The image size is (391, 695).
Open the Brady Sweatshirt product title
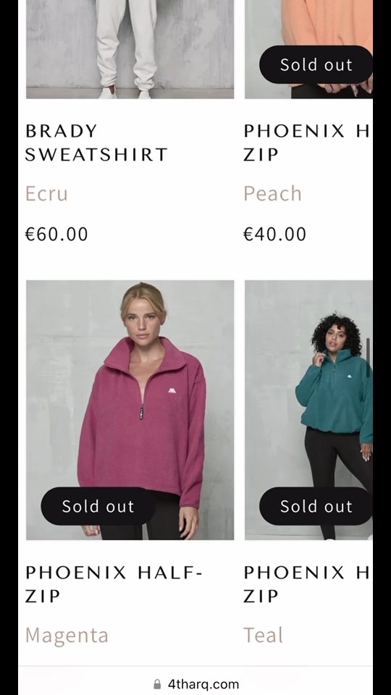[x=96, y=143]
